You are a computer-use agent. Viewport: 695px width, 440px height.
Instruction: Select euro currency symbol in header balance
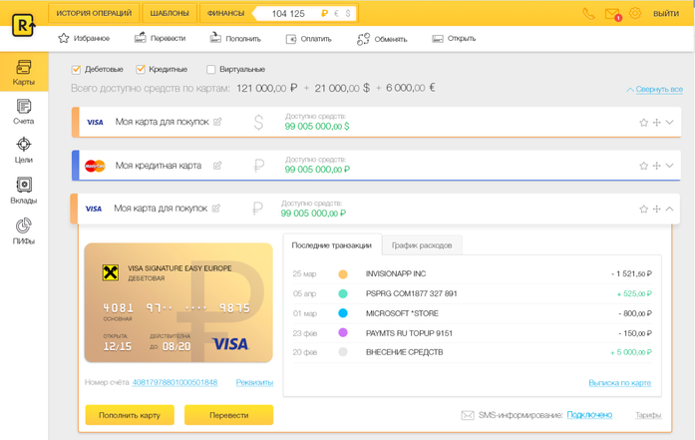pyautogui.click(x=336, y=13)
